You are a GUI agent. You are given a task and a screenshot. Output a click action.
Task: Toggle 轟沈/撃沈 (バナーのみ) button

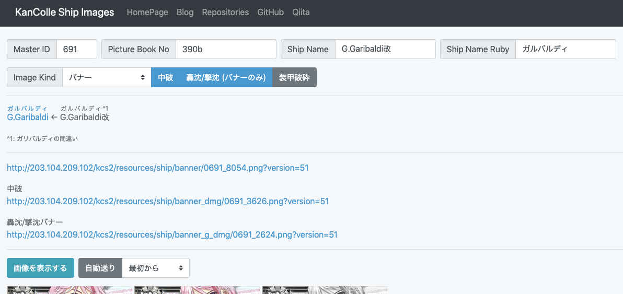226,77
